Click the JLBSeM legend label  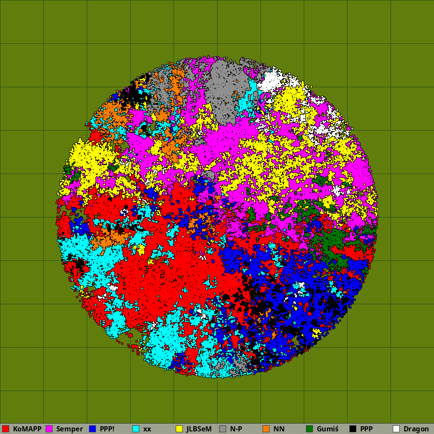coord(199,429)
